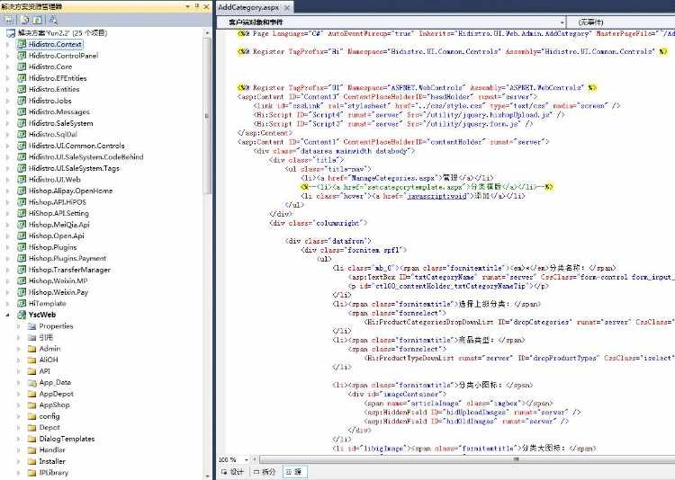Switch to 设计 (Design) view tab

pyautogui.click(x=233, y=472)
